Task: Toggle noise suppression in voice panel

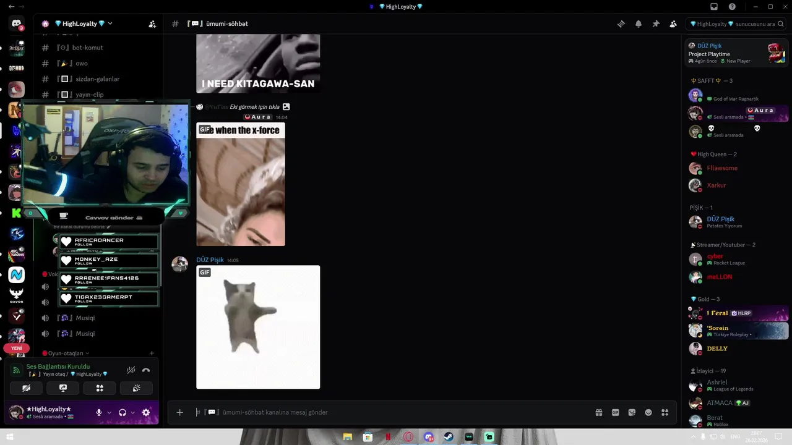Action: (x=131, y=370)
